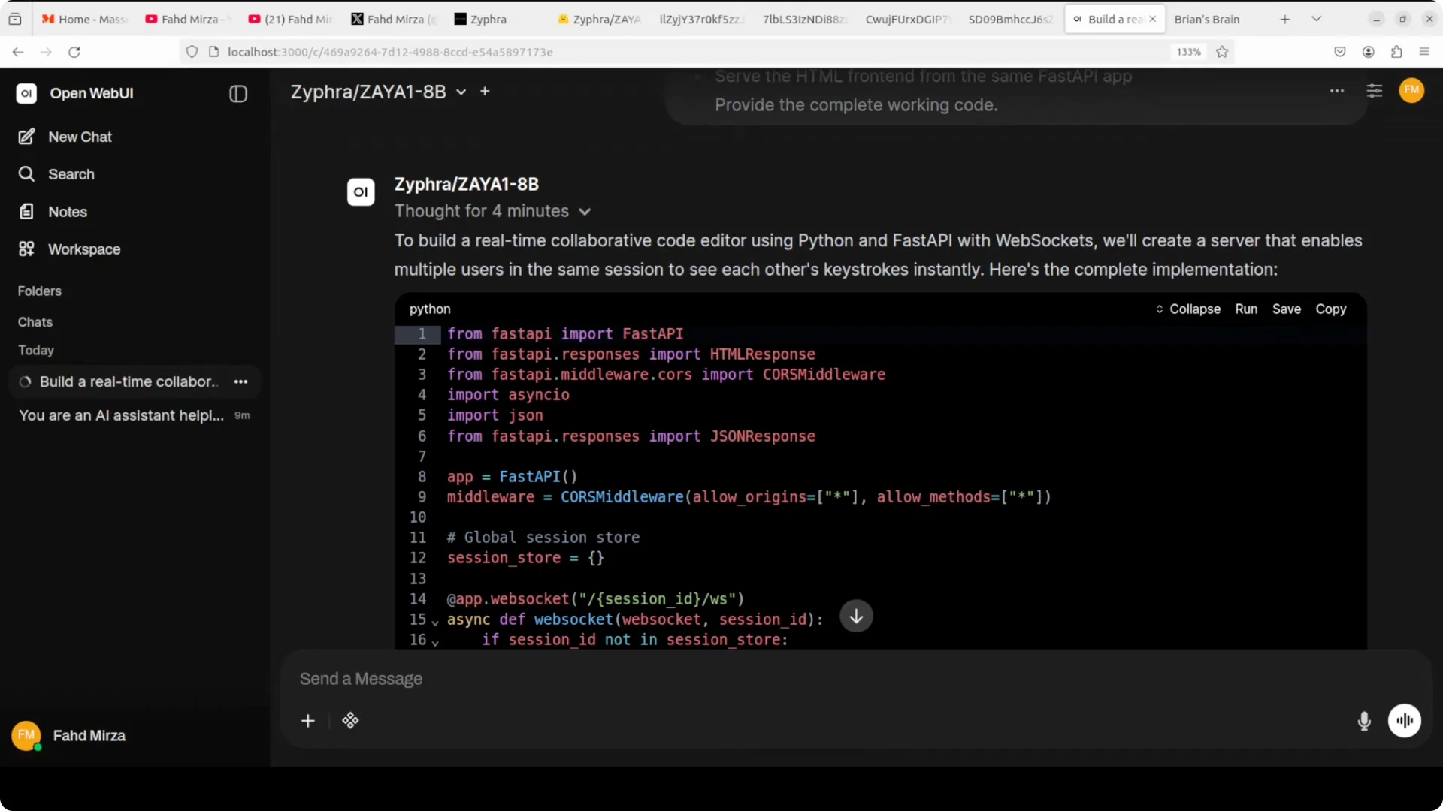Copy the python code block
The width and height of the screenshot is (1443, 811).
[x=1330, y=309]
